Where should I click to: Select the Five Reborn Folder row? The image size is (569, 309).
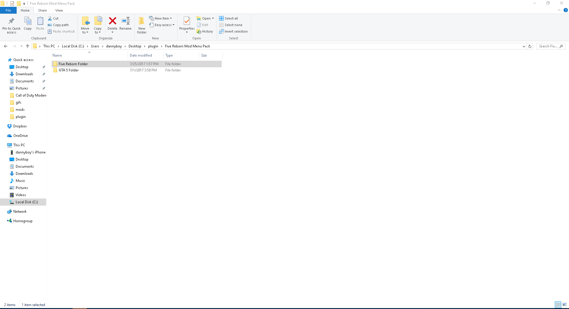[x=137, y=64]
